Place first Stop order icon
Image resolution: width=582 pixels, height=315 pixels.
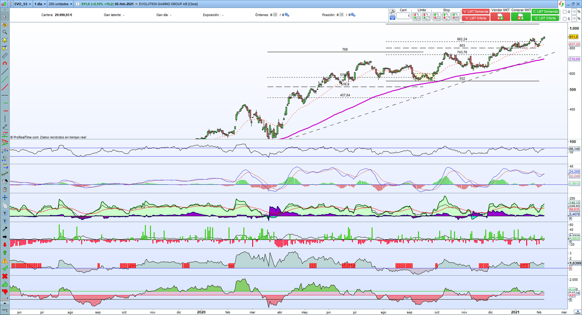click(x=436, y=16)
